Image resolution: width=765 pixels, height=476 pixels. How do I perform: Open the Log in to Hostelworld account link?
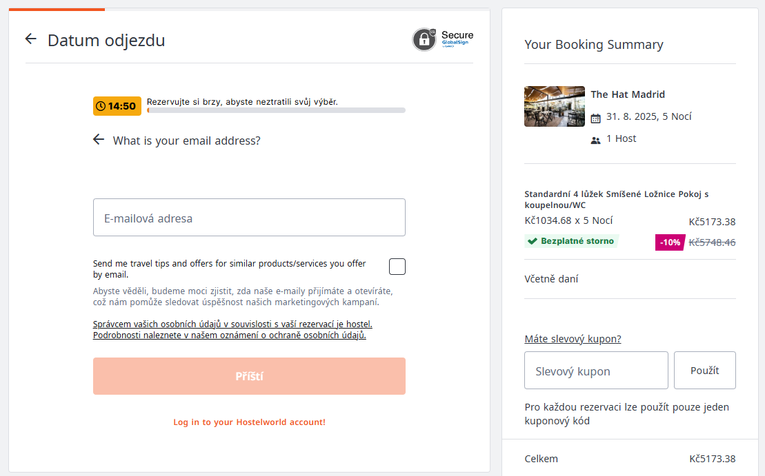249,422
